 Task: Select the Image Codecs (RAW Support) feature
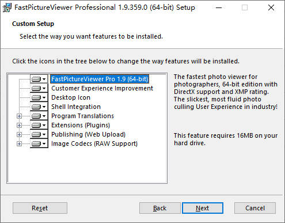click(94, 143)
